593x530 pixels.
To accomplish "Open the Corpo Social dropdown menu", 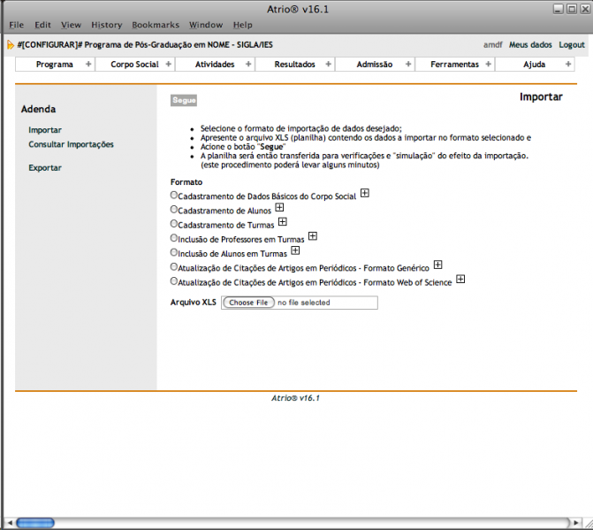I will pyautogui.click(x=135, y=65).
